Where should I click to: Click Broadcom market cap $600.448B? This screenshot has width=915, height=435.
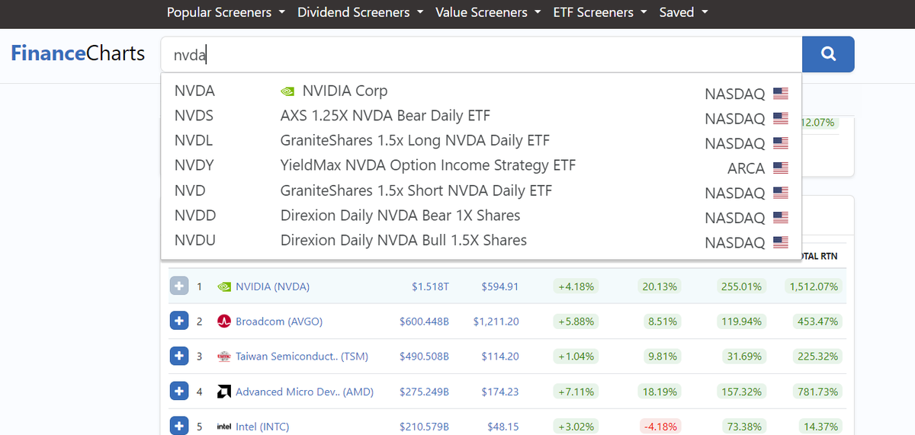click(x=424, y=321)
